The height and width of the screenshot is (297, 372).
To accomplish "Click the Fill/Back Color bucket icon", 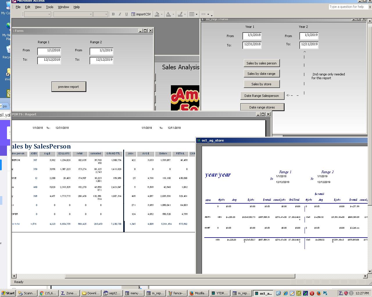I will (x=157, y=14).
